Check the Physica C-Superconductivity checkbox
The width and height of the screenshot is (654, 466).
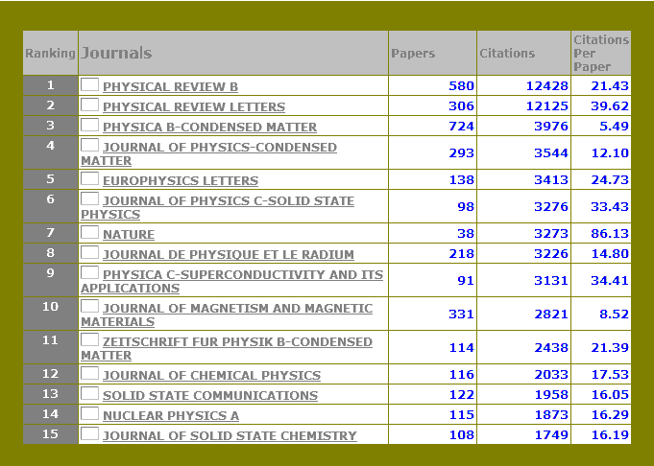[89, 272]
